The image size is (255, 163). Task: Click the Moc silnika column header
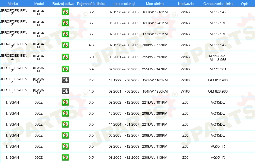[x=155, y=4]
